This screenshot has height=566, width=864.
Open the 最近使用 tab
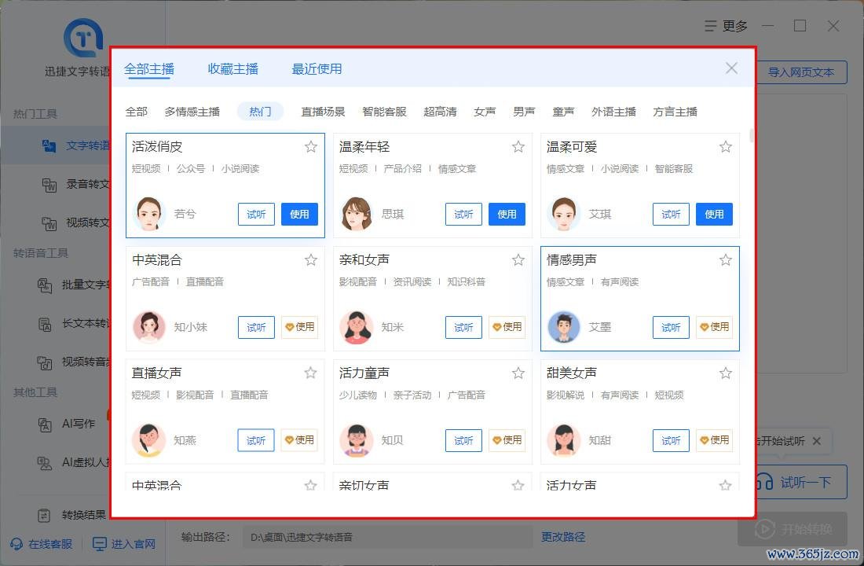pyautogui.click(x=317, y=69)
